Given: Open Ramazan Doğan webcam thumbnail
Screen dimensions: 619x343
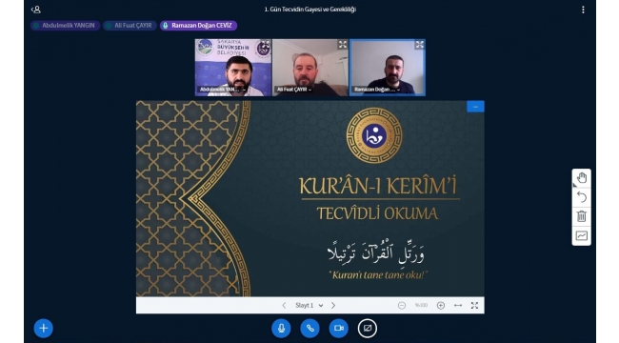Looking at the screenshot, I should pos(388,68).
